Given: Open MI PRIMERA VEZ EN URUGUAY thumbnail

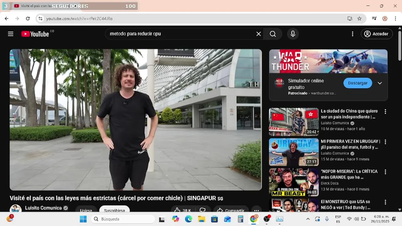Looking at the screenshot, I should tap(294, 152).
